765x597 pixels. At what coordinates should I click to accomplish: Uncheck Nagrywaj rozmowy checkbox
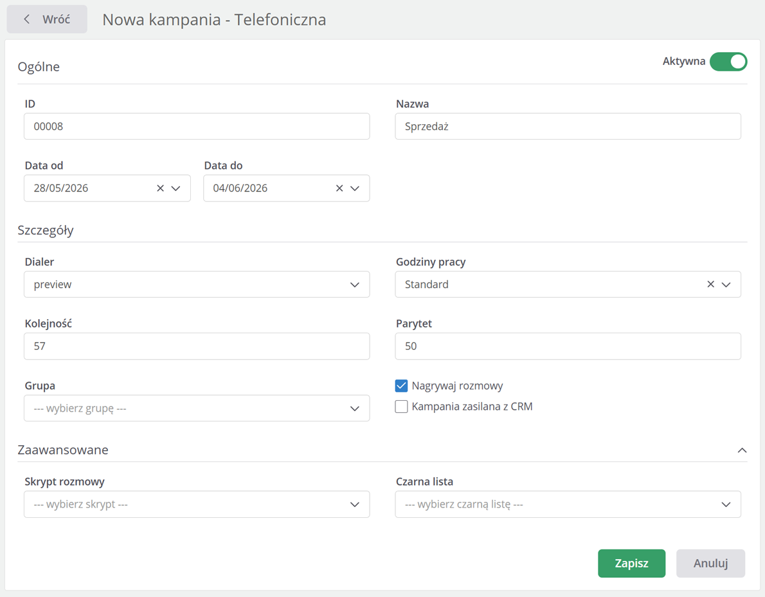click(401, 386)
